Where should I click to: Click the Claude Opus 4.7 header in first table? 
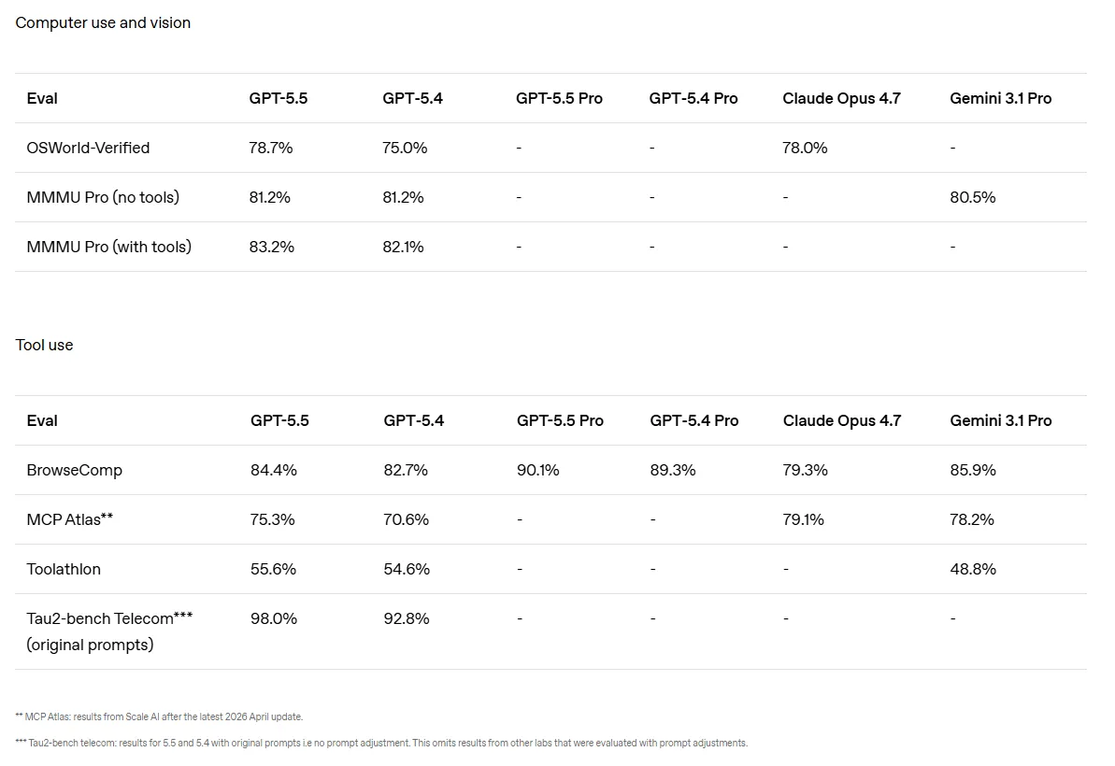coord(841,98)
